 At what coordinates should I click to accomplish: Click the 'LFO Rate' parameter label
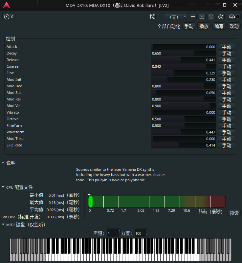pyautogui.click(x=14, y=145)
